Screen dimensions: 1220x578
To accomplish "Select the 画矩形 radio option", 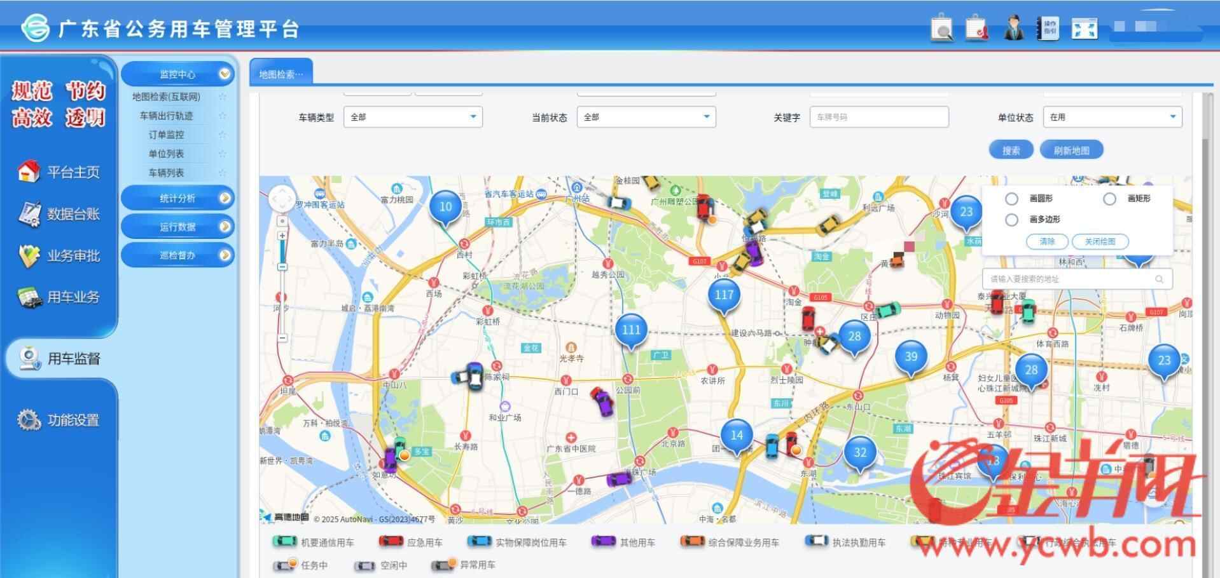I will (1109, 199).
